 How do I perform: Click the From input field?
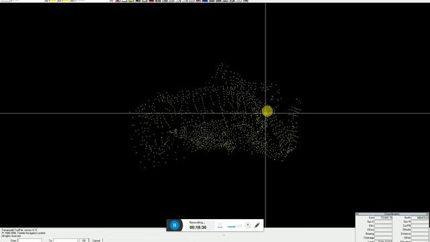(x=30, y=241)
